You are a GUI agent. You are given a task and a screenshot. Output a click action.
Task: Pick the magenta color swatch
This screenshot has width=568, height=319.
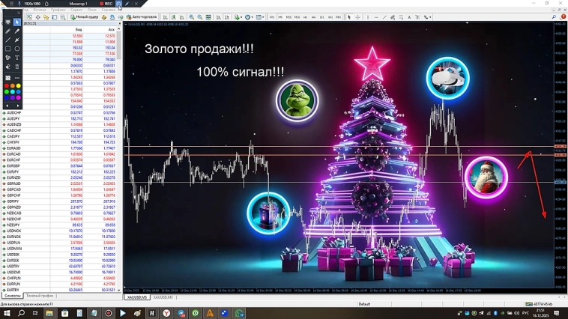[x=19, y=98]
